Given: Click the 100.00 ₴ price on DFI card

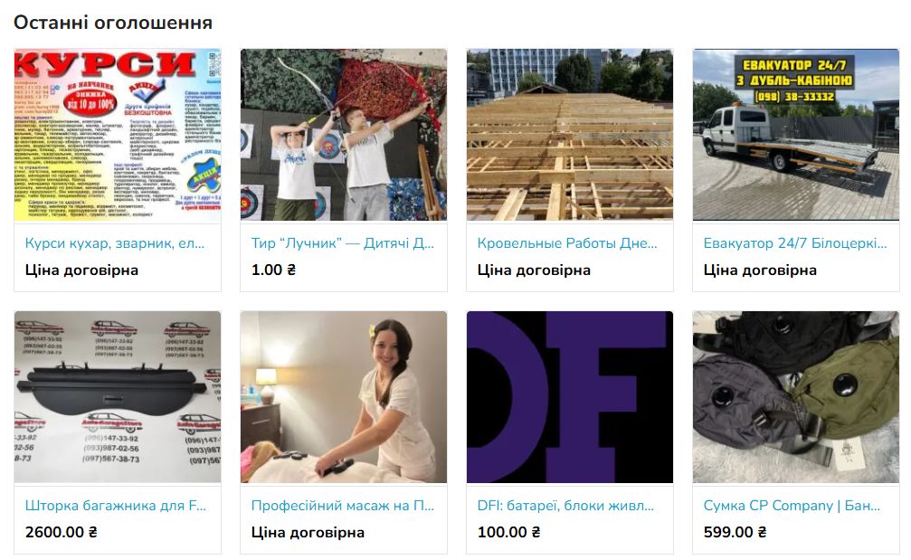Looking at the screenshot, I should point(508,532).
